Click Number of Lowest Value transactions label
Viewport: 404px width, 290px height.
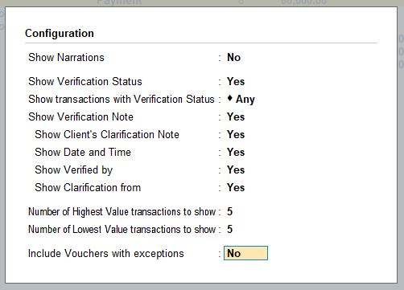click(x=122, y=229)
